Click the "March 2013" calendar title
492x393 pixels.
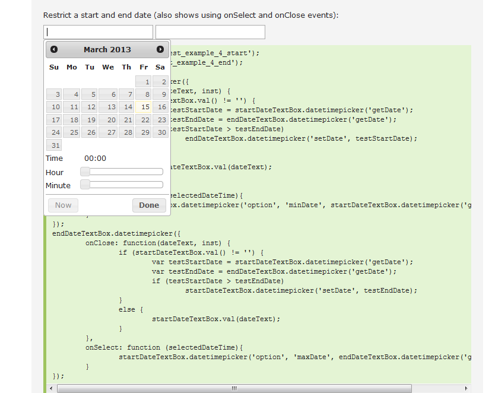tap(107, 50)
